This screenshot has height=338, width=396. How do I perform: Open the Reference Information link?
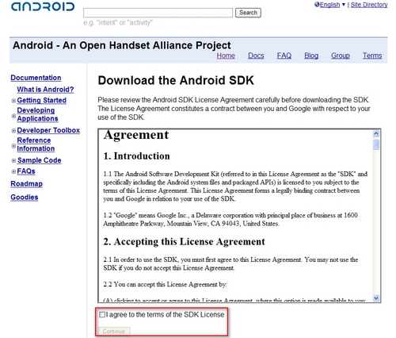[36, 144]
